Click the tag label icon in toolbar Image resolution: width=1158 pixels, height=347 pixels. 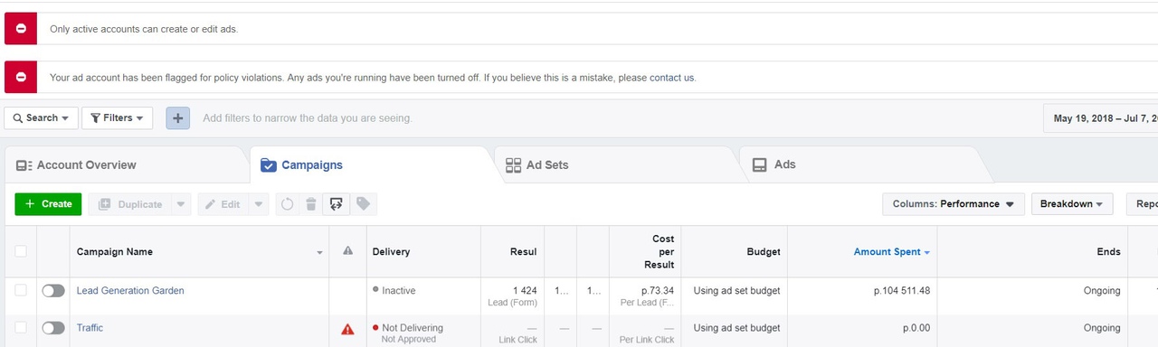point(363,204)
